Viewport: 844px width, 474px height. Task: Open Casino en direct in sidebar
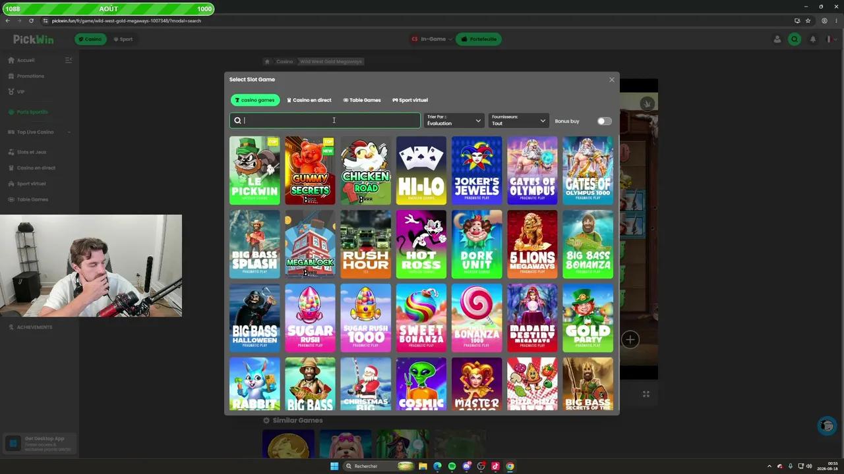pos(32,168)
